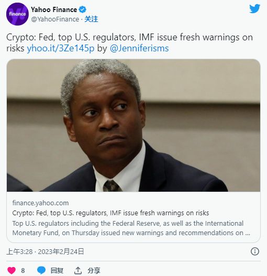267x276 pixels.
Task: Click the article description snippet
Action: point(131,228)
